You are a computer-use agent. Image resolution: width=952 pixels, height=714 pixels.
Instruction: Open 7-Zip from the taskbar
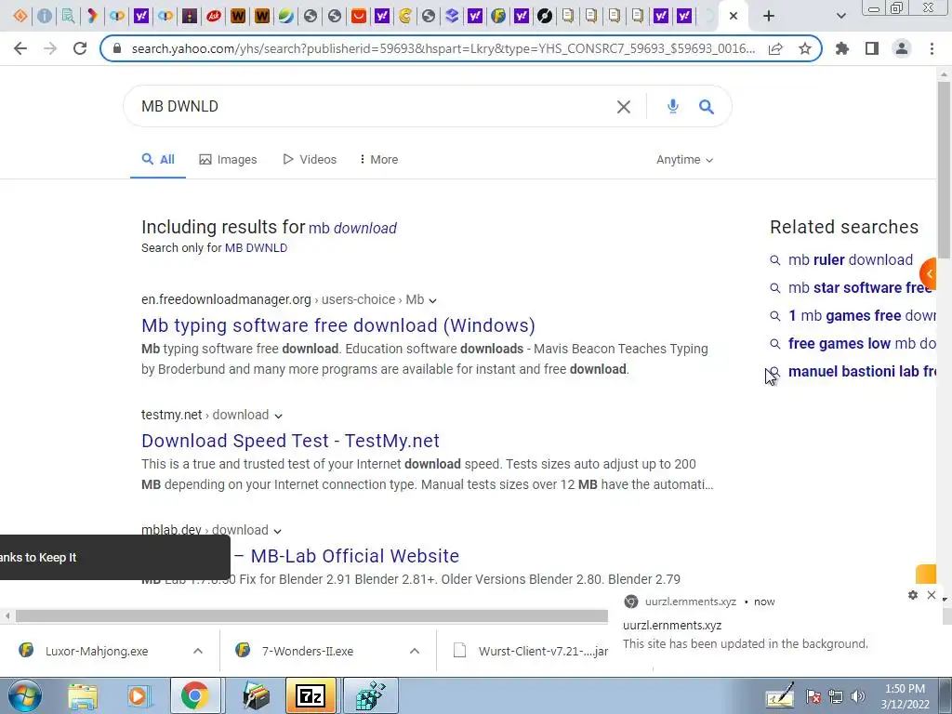pyautogui.click(x=311, y=695)
